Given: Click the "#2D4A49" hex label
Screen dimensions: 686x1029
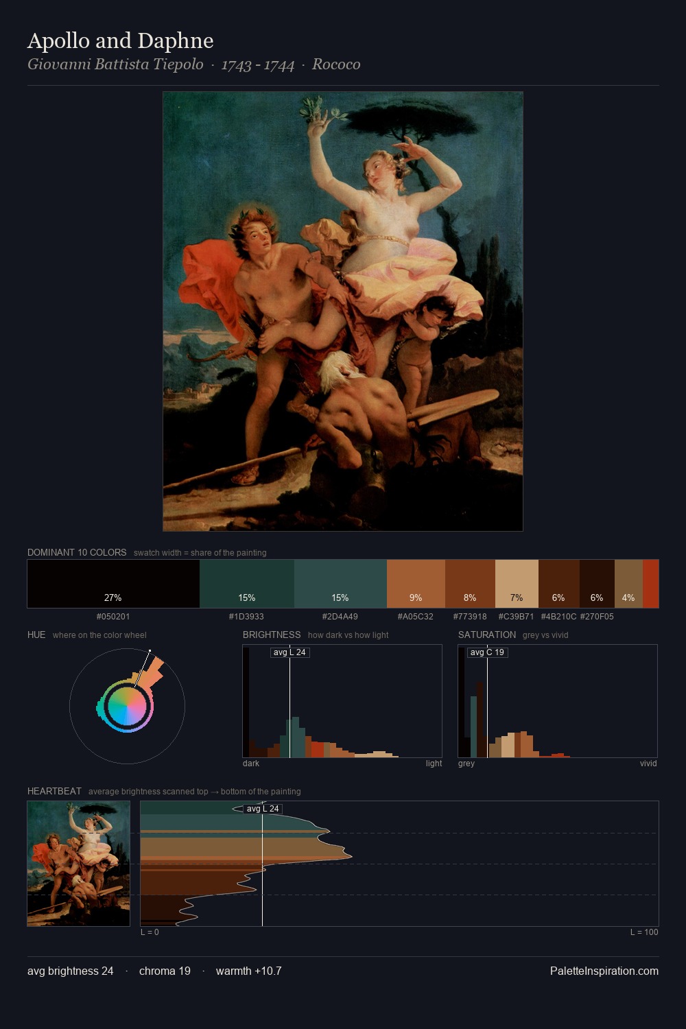Looking at the screenshot, I should tap(340, 617).
